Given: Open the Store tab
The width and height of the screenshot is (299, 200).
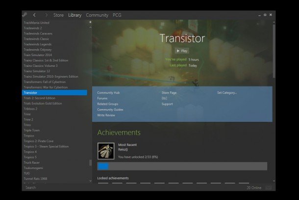Looking at the screenshot, I should click(x=58, y=15).
